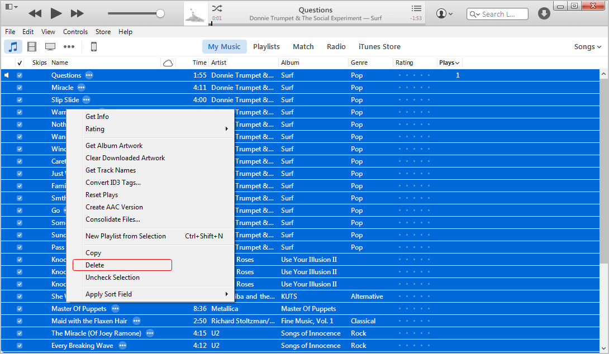This screenshot has width=609, height=354.
Task: Uncheck the song checkbox in the She row
Action: pos(20,296)
